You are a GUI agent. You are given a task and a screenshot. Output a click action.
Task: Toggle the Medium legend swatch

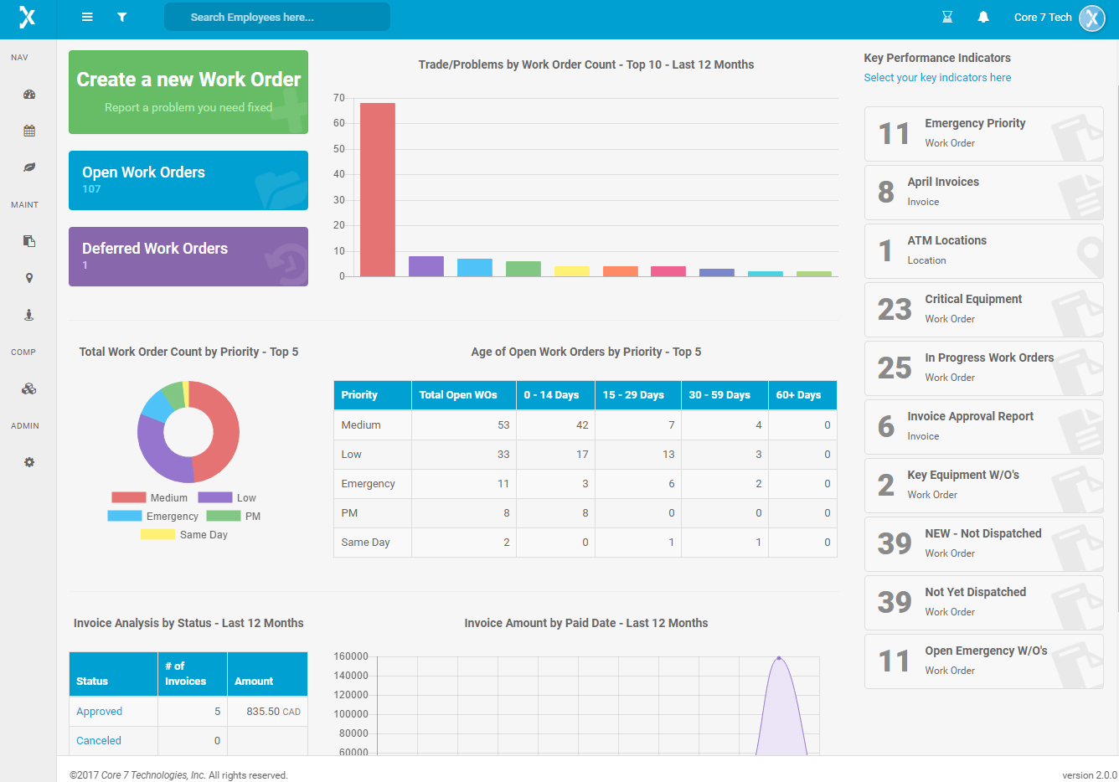[x=129, y=497]
